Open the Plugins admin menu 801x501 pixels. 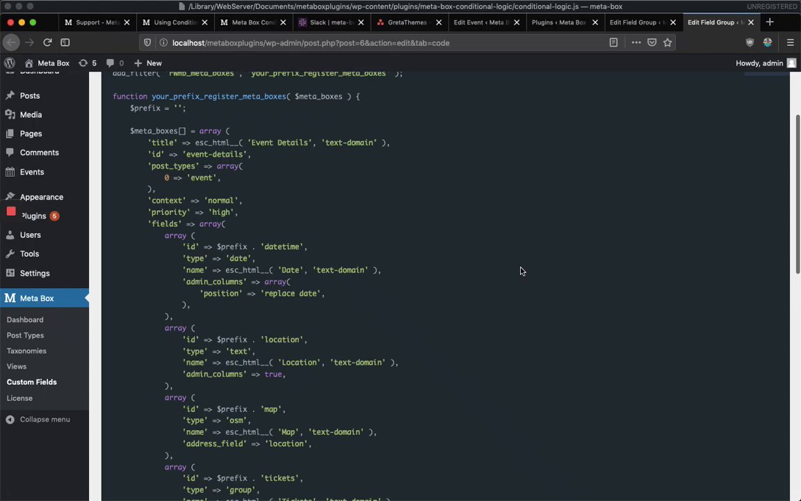pyautogui.click(x=33, y=216)
